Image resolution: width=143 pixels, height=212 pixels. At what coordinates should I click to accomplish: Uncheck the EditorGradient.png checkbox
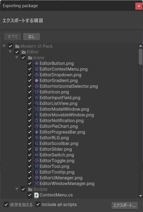[30, 81]
